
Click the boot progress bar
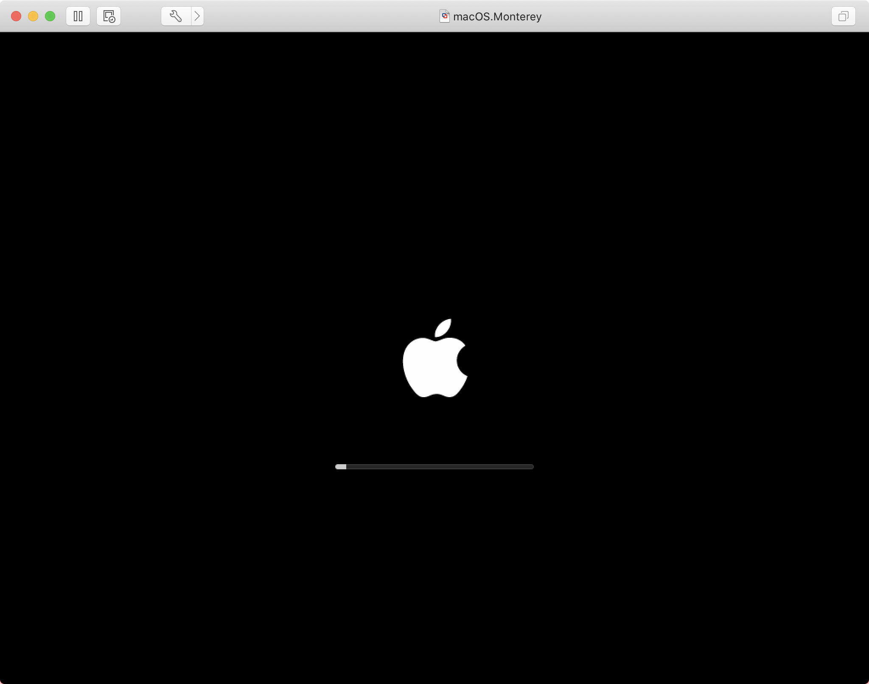tap(434, 467)
